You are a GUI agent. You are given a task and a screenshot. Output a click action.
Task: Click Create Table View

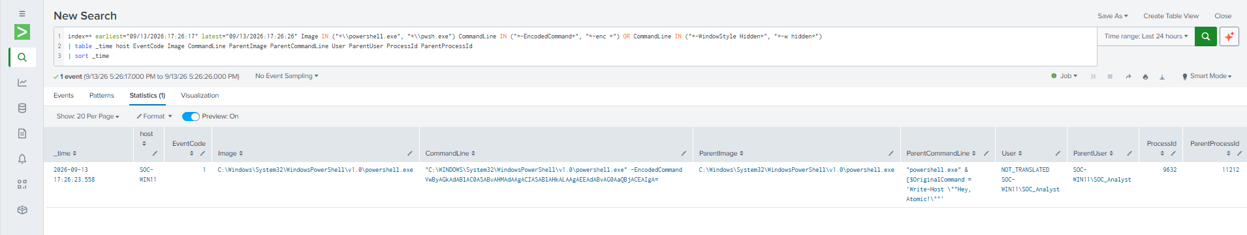coord(1171,16)
